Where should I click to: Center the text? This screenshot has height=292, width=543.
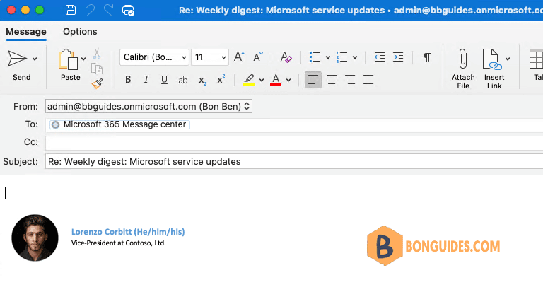(x=332, y=80)
